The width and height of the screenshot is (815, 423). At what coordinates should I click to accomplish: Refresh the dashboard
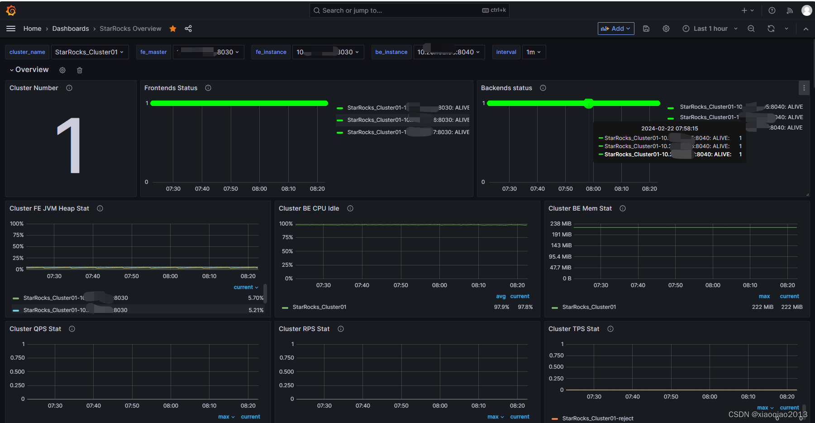pos(771,29)
